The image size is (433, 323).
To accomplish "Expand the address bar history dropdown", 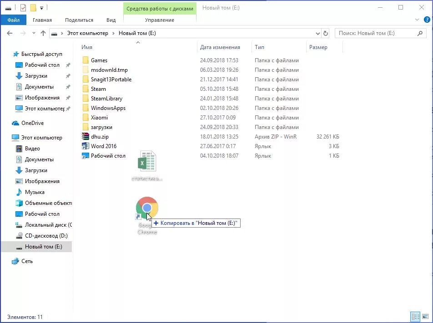I will click(x=318, y=33).
